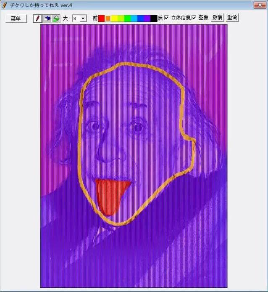The height and width of the screenshot is (292, 268).
Task: Click the 撤销 undo button
Action: pyautogui.click(x=217, y=18)
